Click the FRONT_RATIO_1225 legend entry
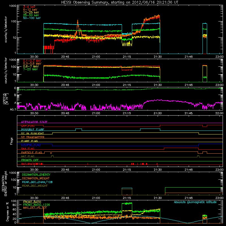This screenshot has height=226, width=226. click(36, 205)
